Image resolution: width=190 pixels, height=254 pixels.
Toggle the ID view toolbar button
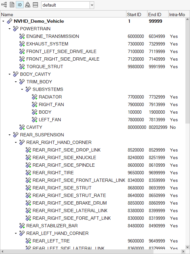click(x=20, y=5)
